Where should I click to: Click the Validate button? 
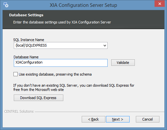tap(123, 63)
